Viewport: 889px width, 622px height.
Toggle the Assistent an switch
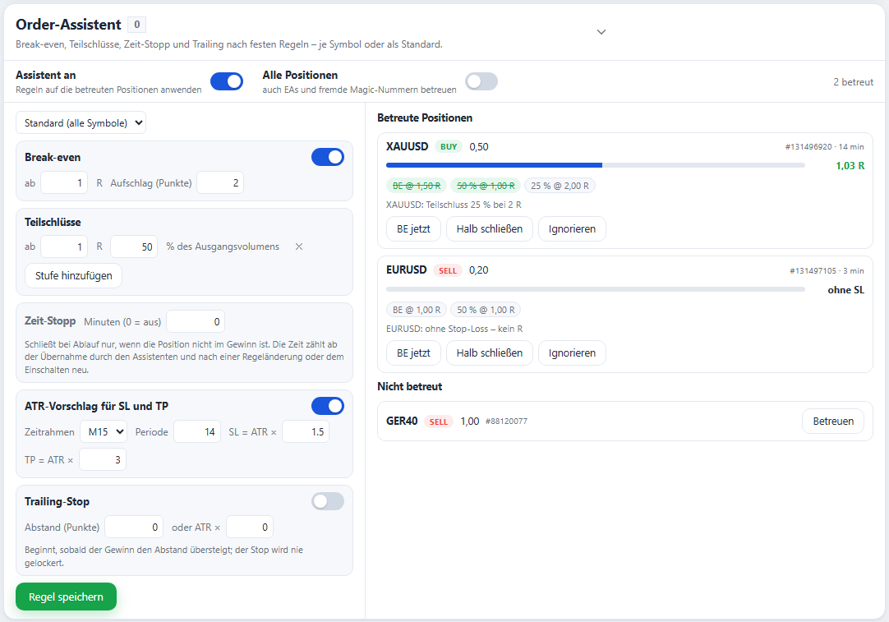227,81
